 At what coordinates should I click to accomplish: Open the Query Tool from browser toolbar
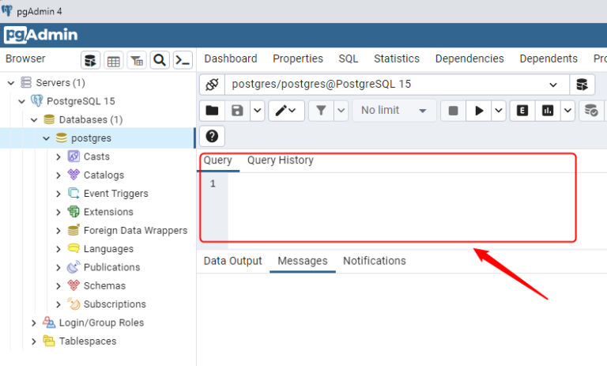(x=91, y=60)
